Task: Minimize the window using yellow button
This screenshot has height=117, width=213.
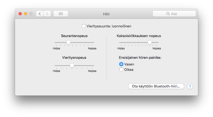Action: tap(26, 14)
